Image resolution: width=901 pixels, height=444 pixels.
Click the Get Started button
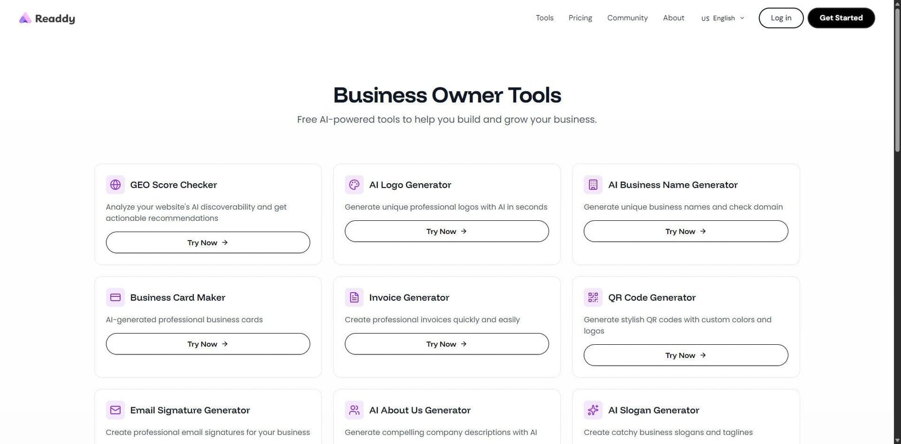click(x=841, y=18)
